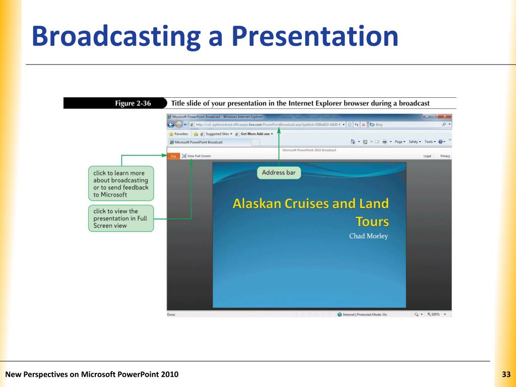Click the Feeds icon in command bar
The height and width of the screenshot is (387, 516).
coord(365,142)
